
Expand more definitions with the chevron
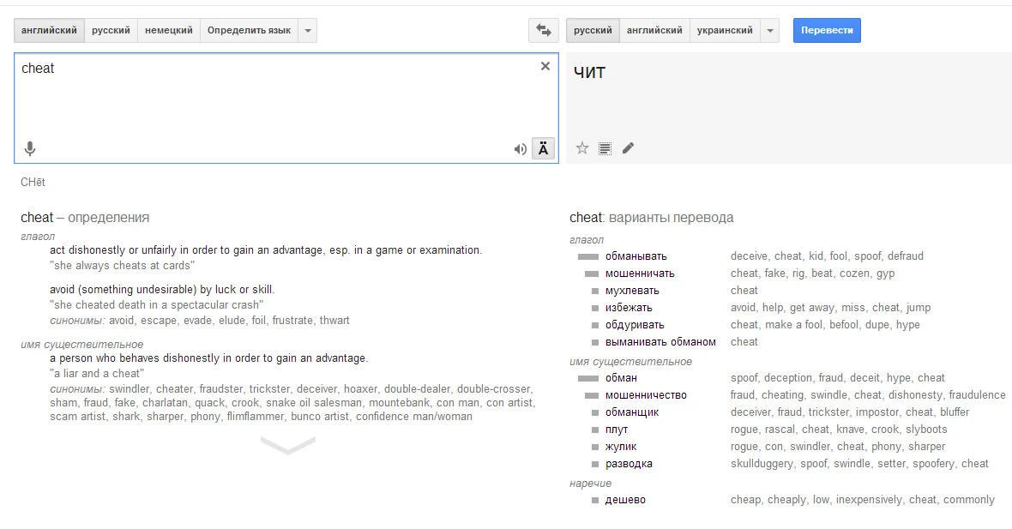coord(287,444)
